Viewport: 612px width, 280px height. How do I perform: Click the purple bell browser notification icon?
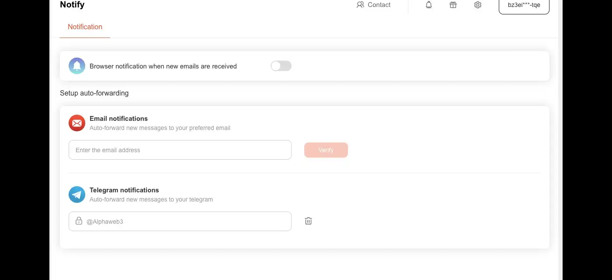coord(77,66)
